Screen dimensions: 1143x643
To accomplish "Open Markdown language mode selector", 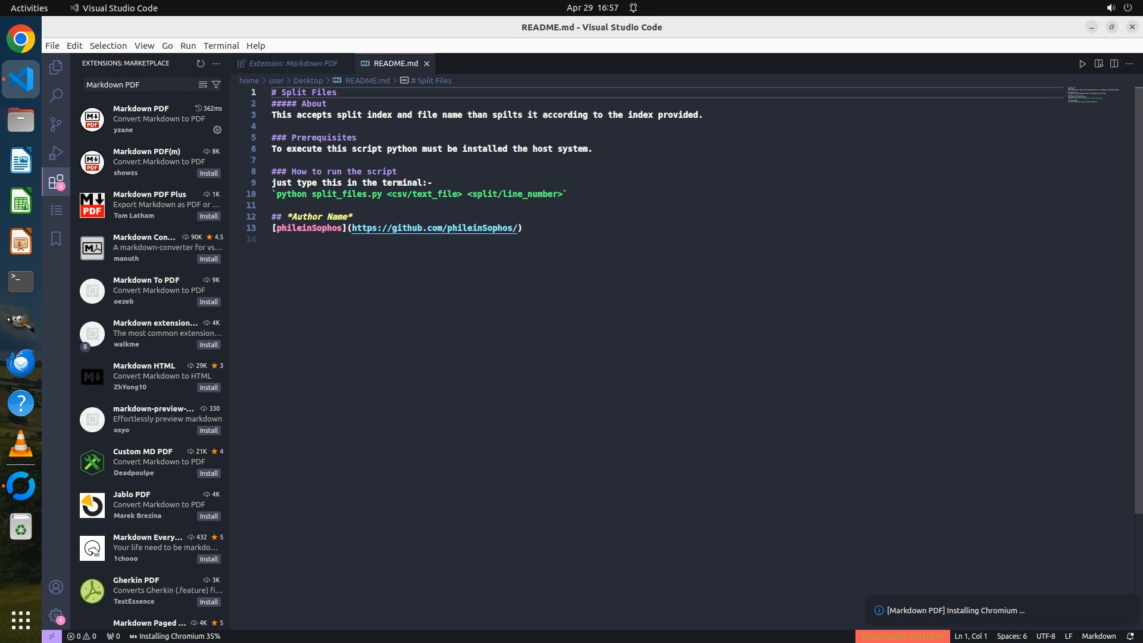I will pos(1098,636).
